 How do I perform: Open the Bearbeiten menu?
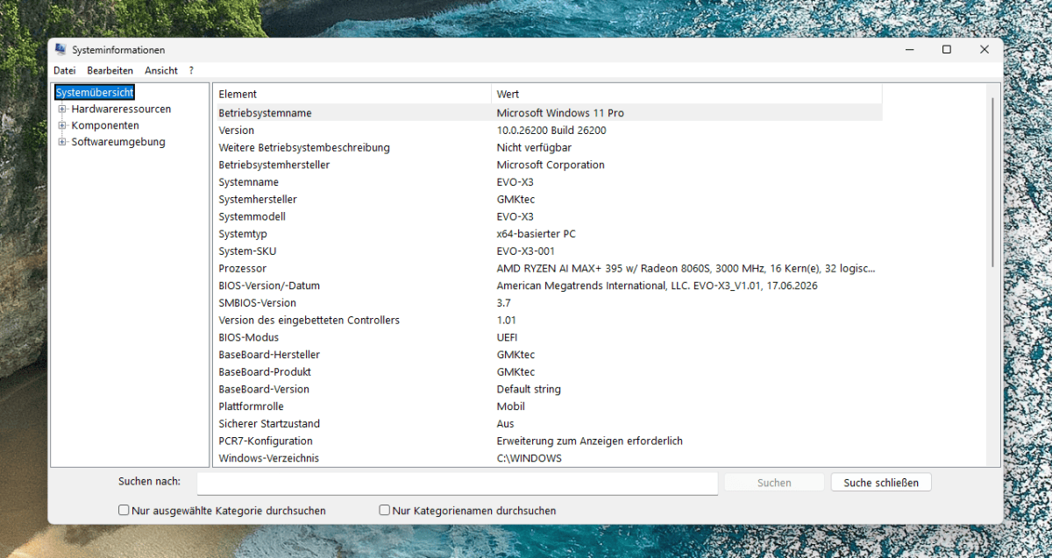point(110,70)
